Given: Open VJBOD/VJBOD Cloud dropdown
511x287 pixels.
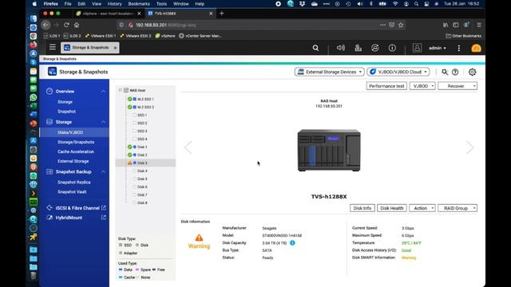Looking at the screenshot, I should pyautogui.click(x=398, y=72).
